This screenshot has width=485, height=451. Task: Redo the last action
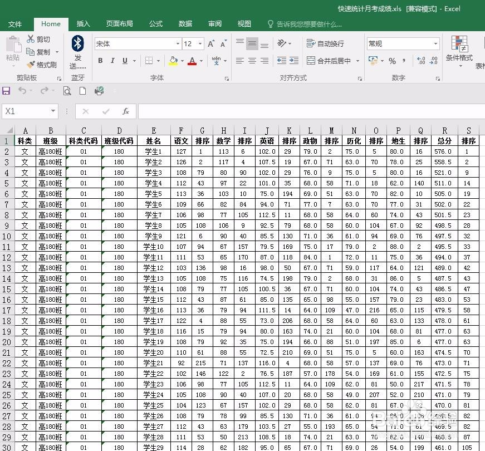pos(44,90)
